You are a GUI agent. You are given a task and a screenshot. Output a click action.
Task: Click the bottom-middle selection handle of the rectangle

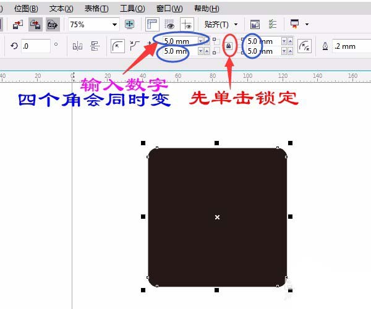pos(217,290)
